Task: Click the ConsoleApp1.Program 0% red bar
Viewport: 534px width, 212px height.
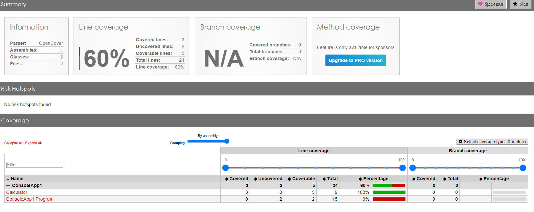Action: pyautogui.click(x=389, y=199)
